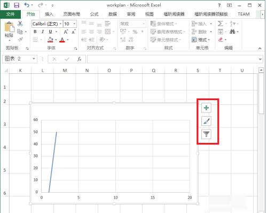The image size is (267, 213).
Task: Click the 粘贴 paste button
Action: (x=9, y=32)
